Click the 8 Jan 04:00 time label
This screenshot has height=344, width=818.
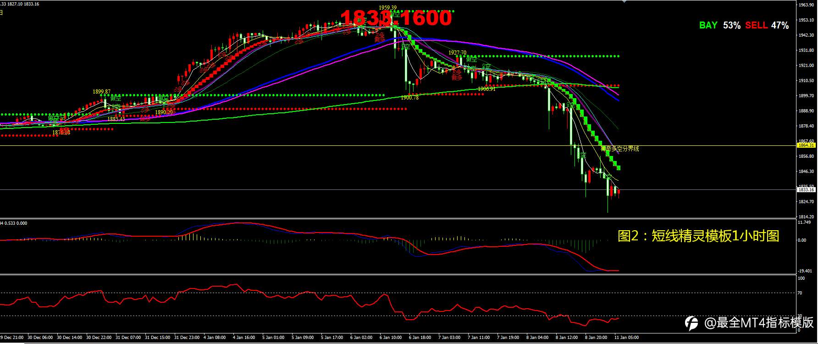(537, 338)
